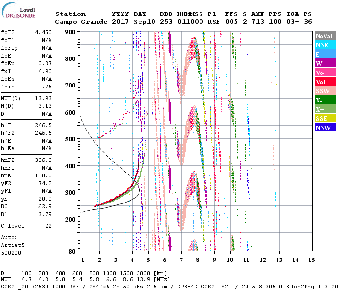Click the purple W legend entry

(325, 63)
